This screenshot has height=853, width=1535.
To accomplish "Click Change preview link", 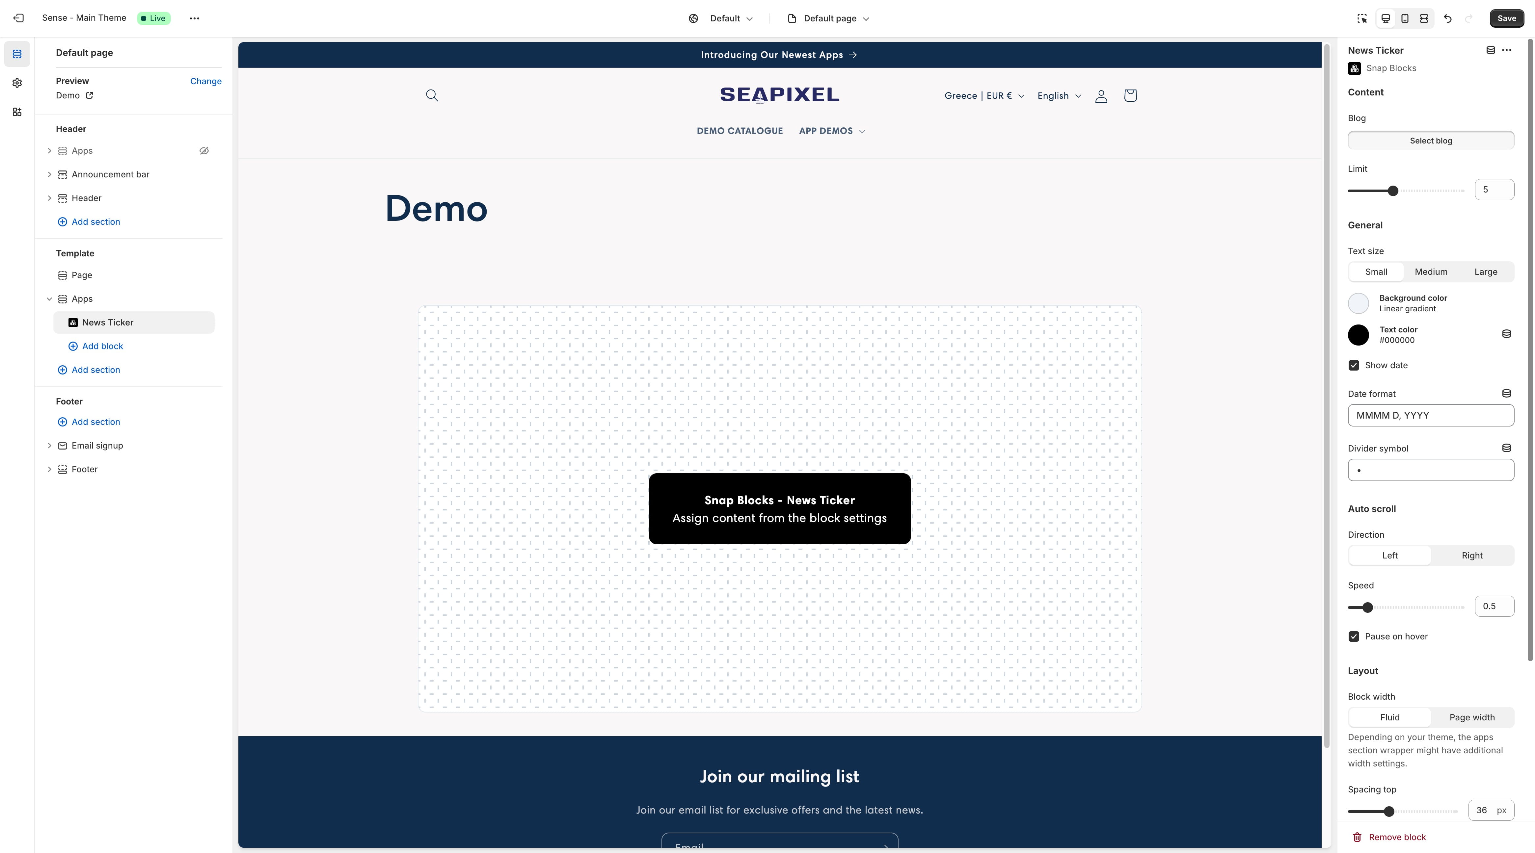I will click(x=205, y=82).
